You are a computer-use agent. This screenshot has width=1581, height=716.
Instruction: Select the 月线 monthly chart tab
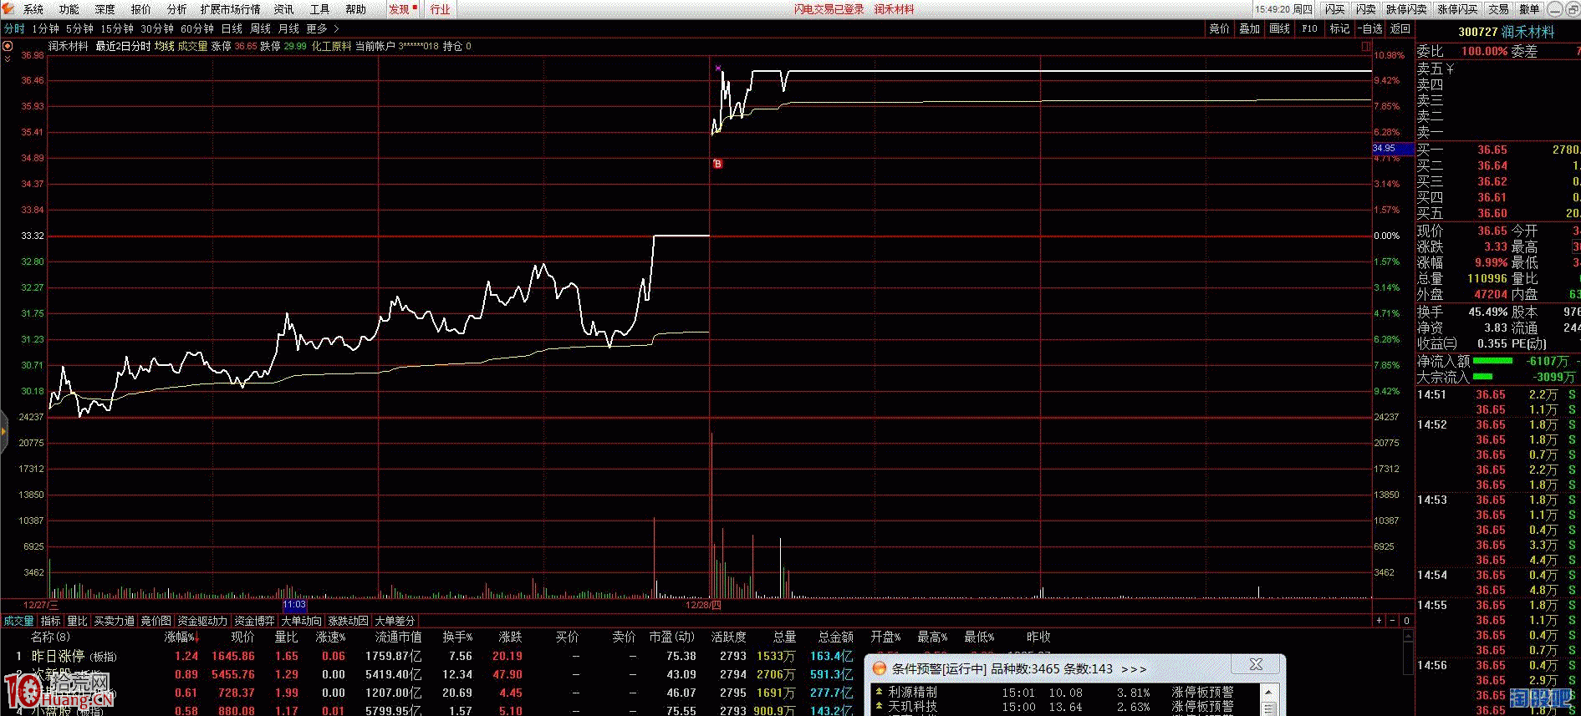[288, 28]
